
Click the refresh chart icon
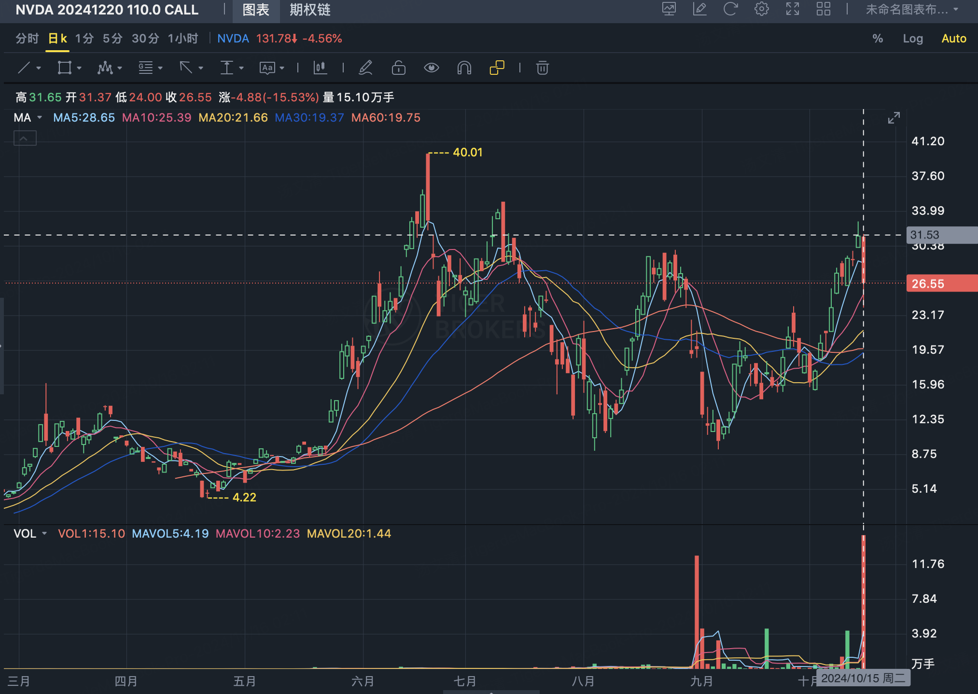730,9
